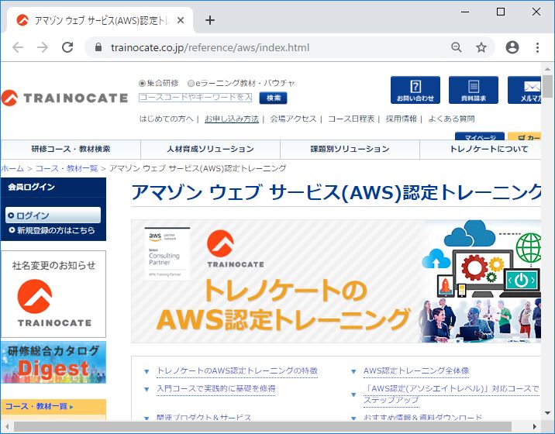This screenshot has height=434, width=555.
Task: Click the Trainocate logo in the header
Action: (64, 98)
